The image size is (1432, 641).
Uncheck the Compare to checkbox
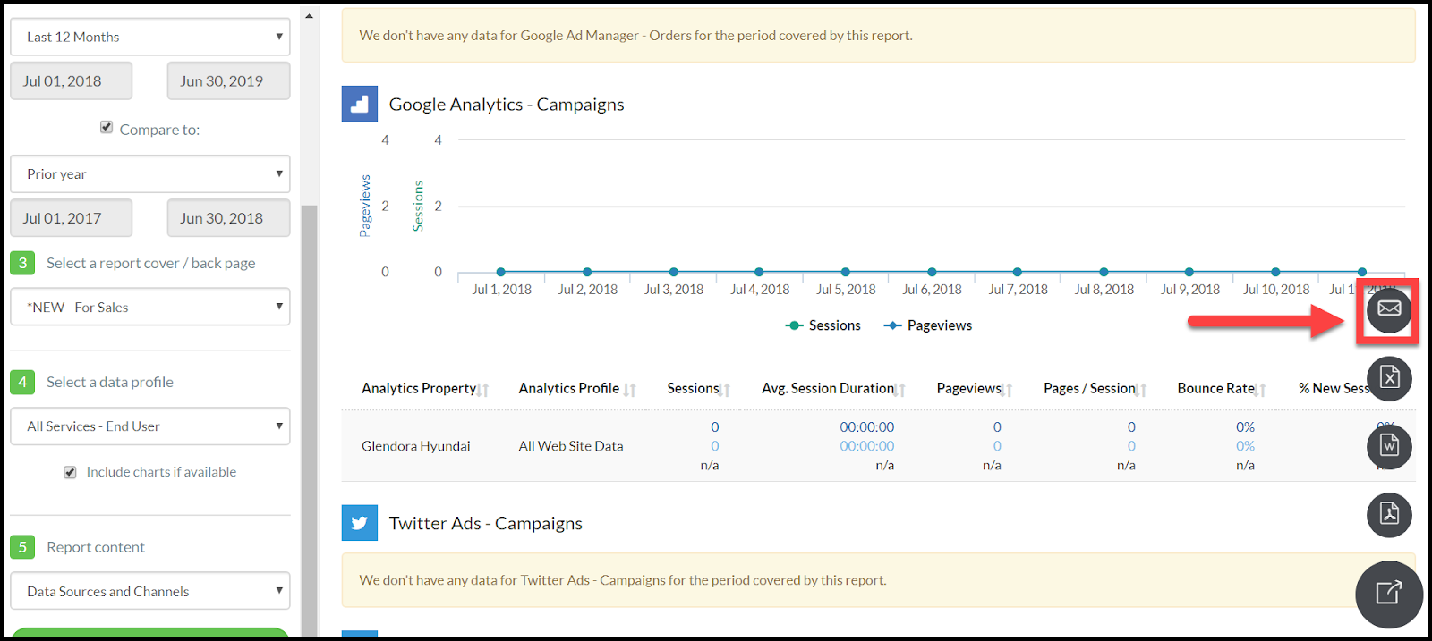[x=107, y=128]
